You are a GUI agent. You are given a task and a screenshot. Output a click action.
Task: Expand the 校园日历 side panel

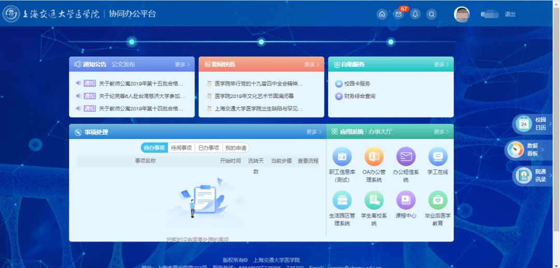point(533,124)
